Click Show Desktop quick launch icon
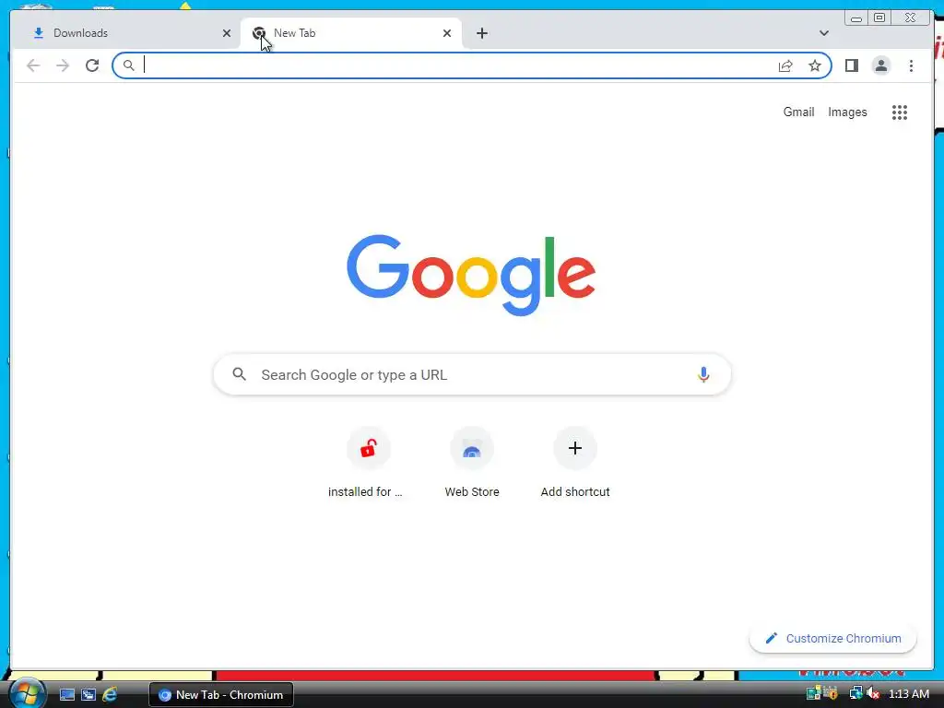 66,695
